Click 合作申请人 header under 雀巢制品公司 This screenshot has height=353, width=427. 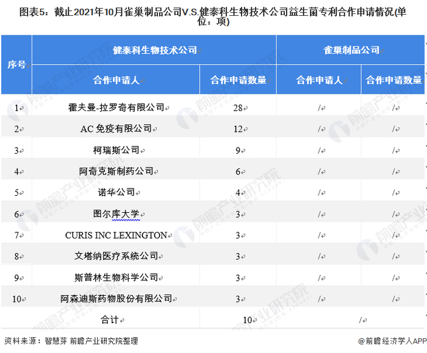(319, 80)
